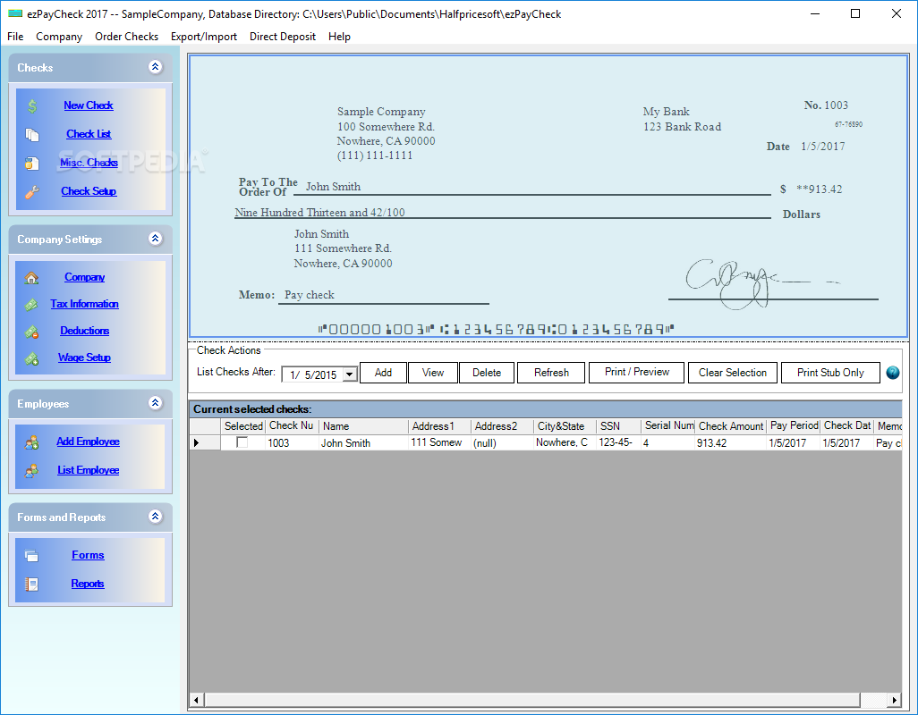The image size is (918, 715).
Task: Click the window icon beside Forms
Action: (31, 555)
